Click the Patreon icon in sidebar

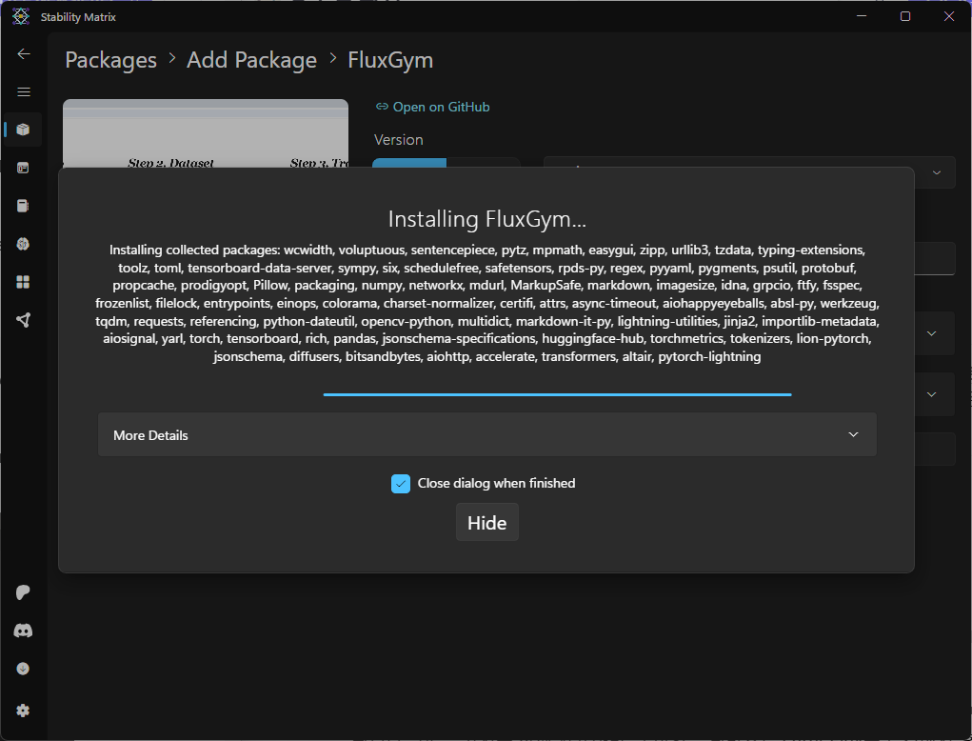coord(23,592)
